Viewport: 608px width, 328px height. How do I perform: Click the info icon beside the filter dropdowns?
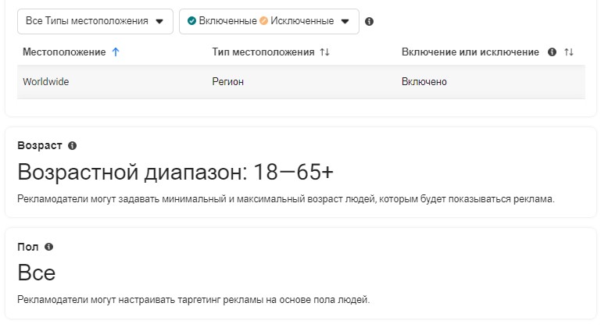[369, 22]
